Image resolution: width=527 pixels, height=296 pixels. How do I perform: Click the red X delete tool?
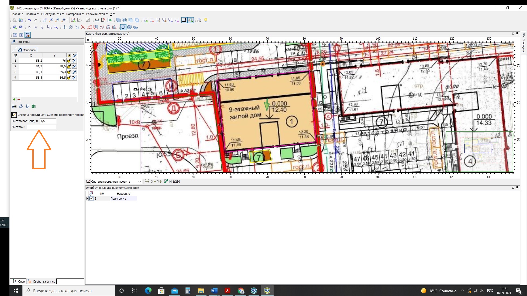[83, 27]
